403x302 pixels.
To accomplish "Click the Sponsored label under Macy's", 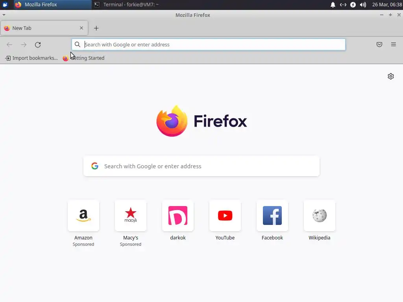I will (x=131, y=244).
